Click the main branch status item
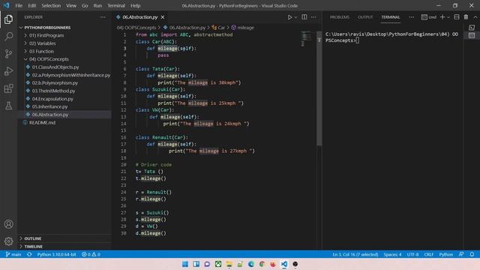480x270 pixels. click(13, 254)
